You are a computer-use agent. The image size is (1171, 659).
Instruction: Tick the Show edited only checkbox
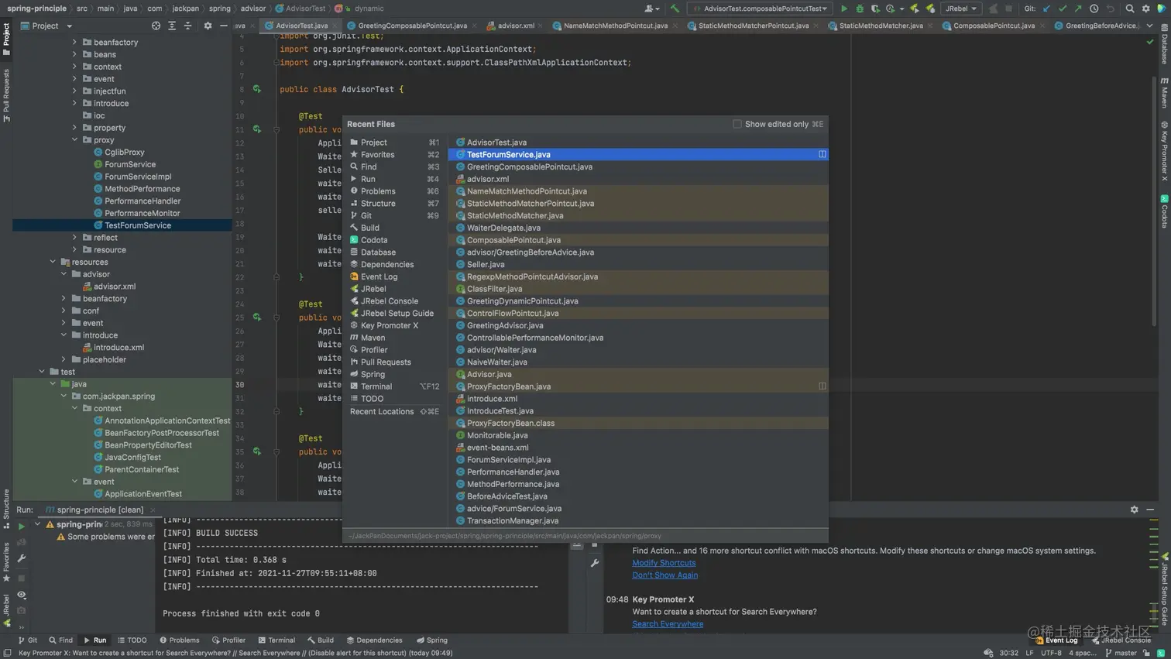[x=737, y=124]
